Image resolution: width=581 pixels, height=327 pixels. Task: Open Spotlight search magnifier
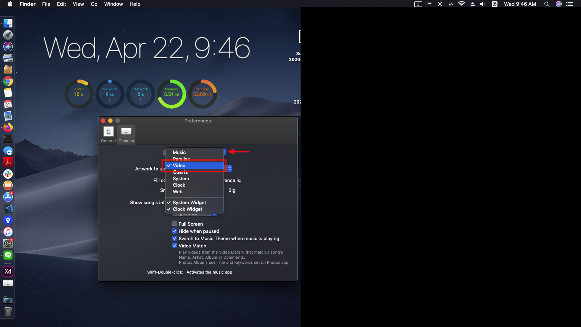pyautogui.click(x=547, y=4)
